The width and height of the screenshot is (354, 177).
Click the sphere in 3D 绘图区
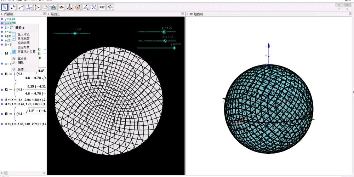[269, 109]
